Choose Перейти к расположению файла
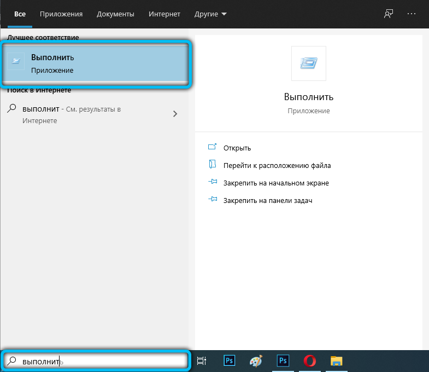This screenshot has height=372, width=429. tap(277, 165)
